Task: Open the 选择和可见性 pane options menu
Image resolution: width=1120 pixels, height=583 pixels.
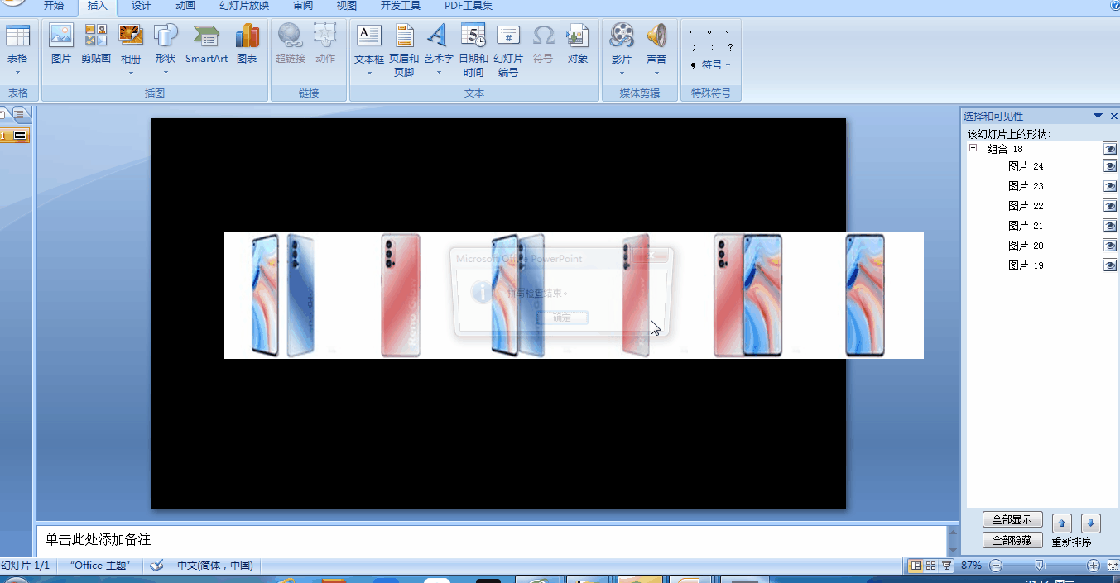Action: (1098, 117)
